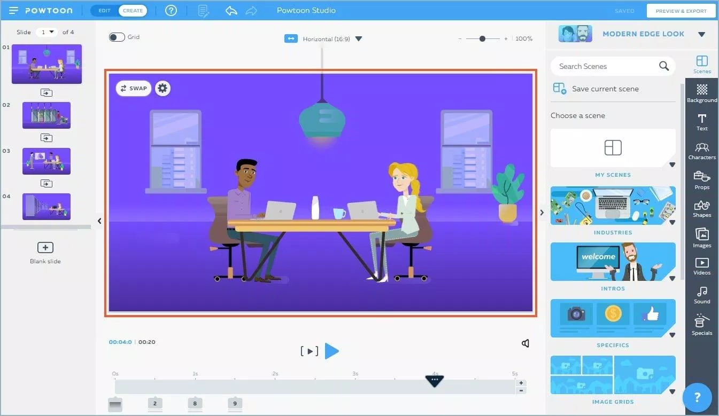The image size is (719, 416).
Task: Open the Props panel
Action: [701, 179]
